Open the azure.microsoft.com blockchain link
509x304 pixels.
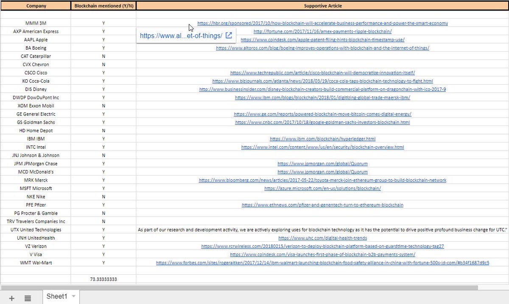tap(322, 189)
